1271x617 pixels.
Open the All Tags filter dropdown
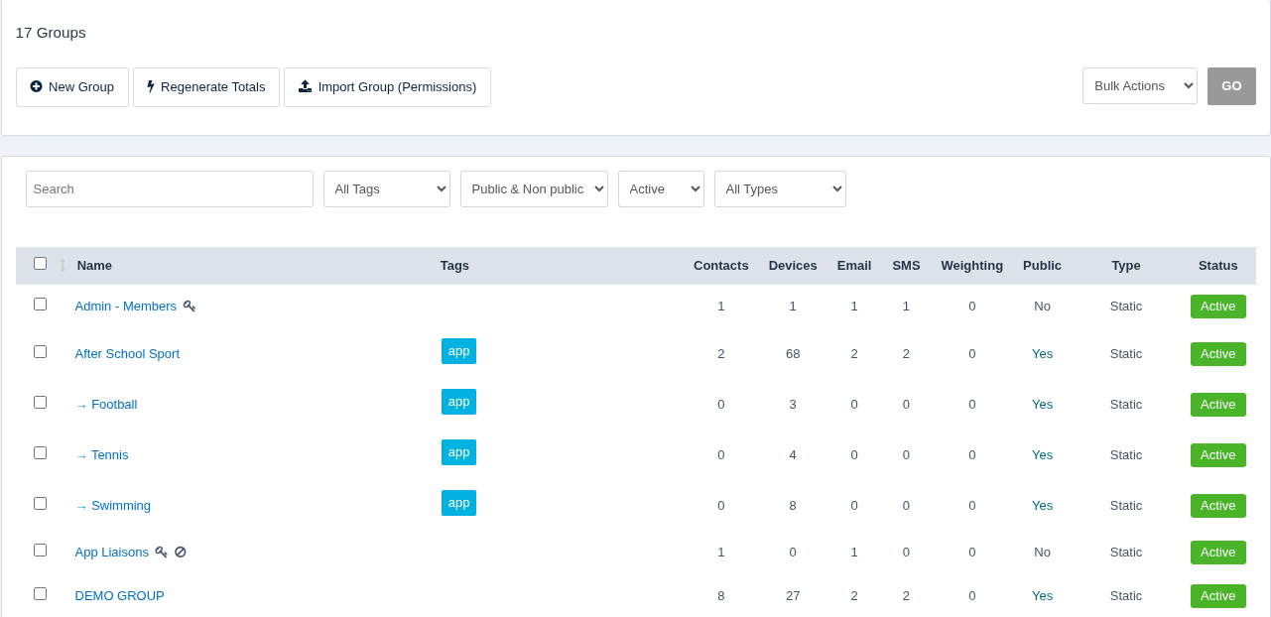click(x=387, y=189)
